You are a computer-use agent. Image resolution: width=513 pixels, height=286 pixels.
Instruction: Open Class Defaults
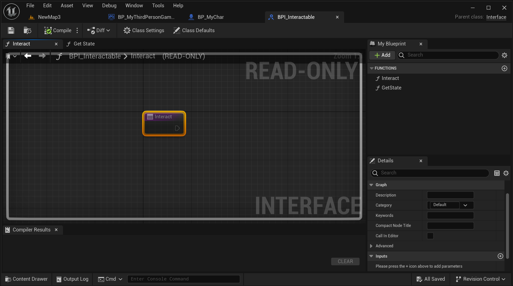point(194,30)
